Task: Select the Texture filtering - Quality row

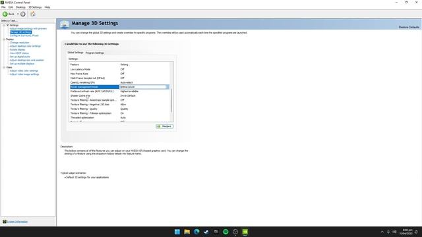Action: 120,109
